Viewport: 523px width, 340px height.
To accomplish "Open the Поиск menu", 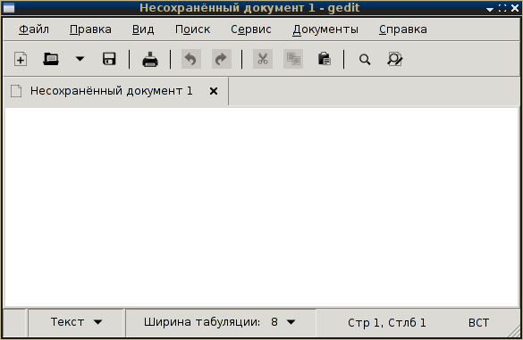I will click(193, 29).
